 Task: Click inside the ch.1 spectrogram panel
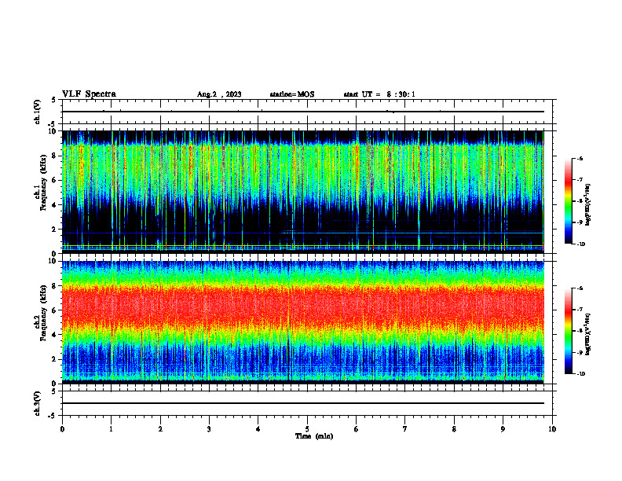pos(303,192)
